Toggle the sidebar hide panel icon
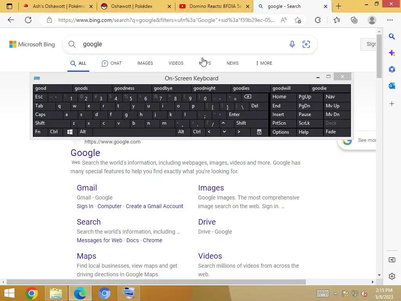The width and height of the screenshot is (401, 301). [x=392, y=260]
